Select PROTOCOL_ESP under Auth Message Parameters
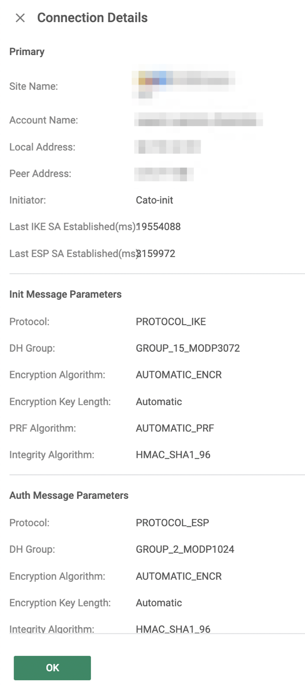This screenshot has width=305, height=685. pyautogui.click(x=172, y=522)
